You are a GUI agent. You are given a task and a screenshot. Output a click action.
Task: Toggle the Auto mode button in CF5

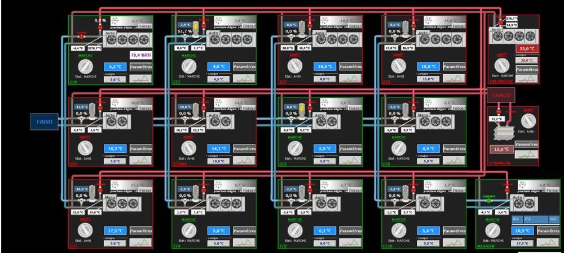pos(318,116)
